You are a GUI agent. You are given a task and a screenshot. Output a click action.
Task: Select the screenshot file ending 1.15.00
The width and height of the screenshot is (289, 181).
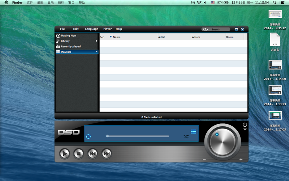point(275,70)
